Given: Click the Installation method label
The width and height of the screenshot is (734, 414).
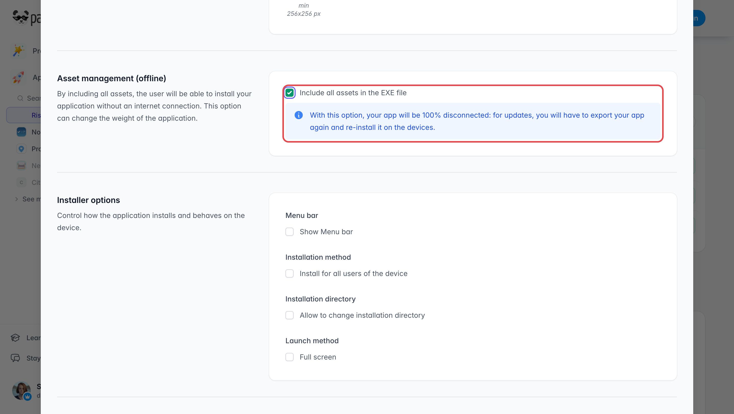Looking at the screenshot, I should pos(318,257).
